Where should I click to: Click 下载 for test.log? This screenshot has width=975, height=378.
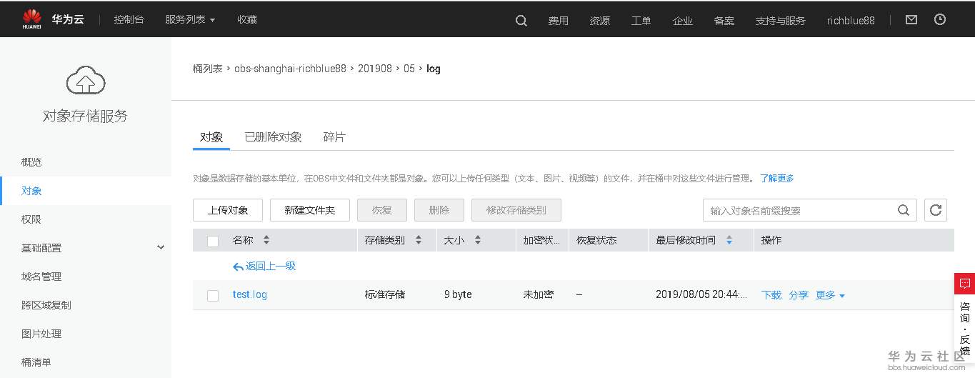(x=771, y=295)
